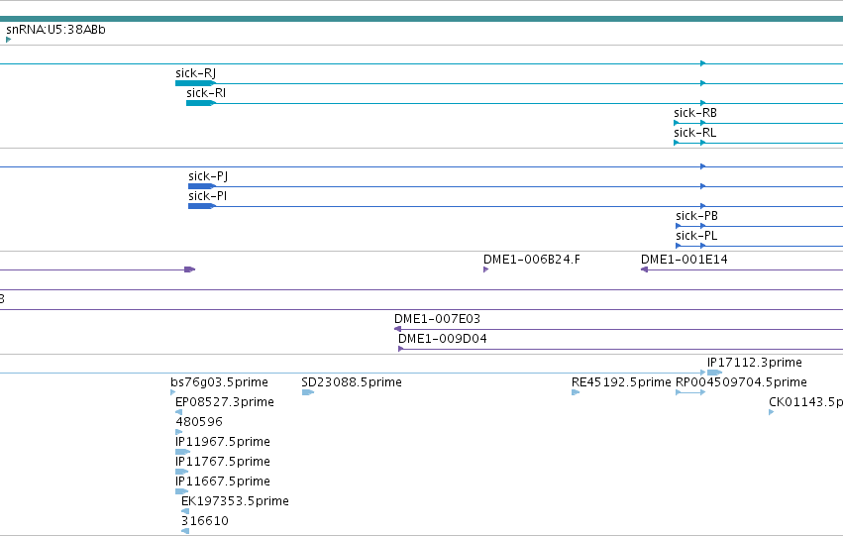Select the CK01143.5prime EST label
Viewport: 843px width, 536px height.
coord(806,402)
